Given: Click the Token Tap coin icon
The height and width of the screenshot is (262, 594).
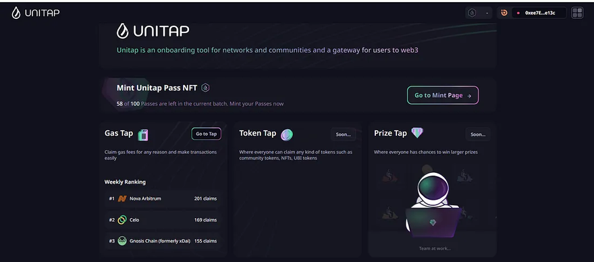Looking at the screenshot, I should [x=287, y=134].
